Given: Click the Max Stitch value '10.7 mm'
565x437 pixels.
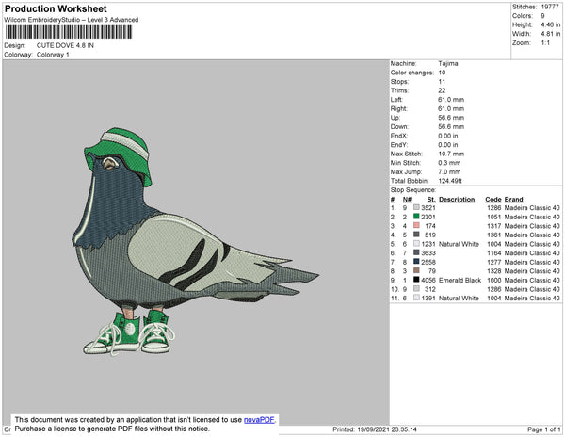Looking at the screenshot, I should tap(451, 154).
